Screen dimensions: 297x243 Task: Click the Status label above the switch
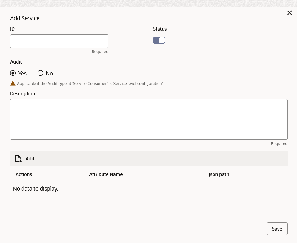pyautogui.click(x=160, y=29)
